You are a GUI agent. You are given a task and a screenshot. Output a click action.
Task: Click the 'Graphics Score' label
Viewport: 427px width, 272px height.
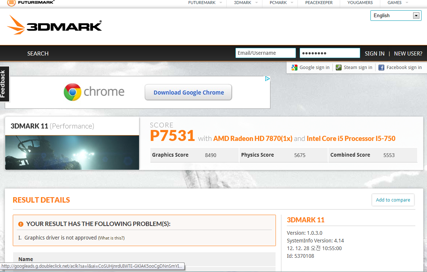[x=170, y=155]
